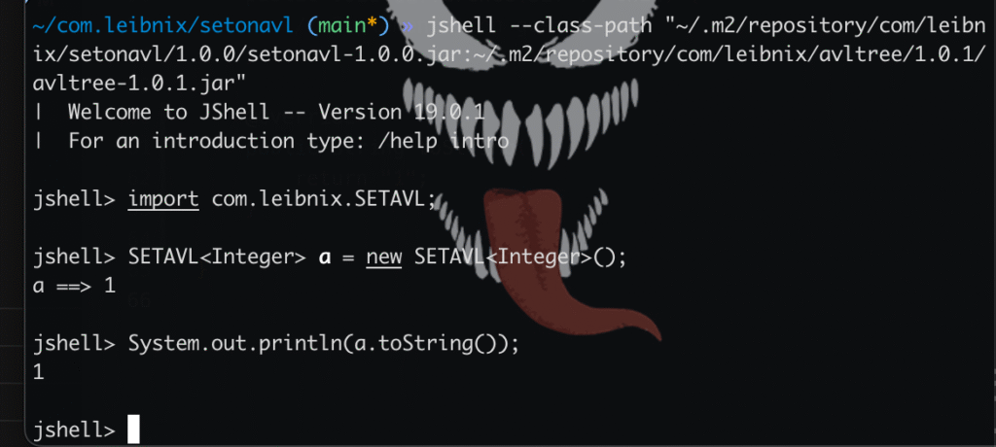Click the ~/com.leibnix/setonavl directory path
Screen dimensions: 996x447
point(163,25)
